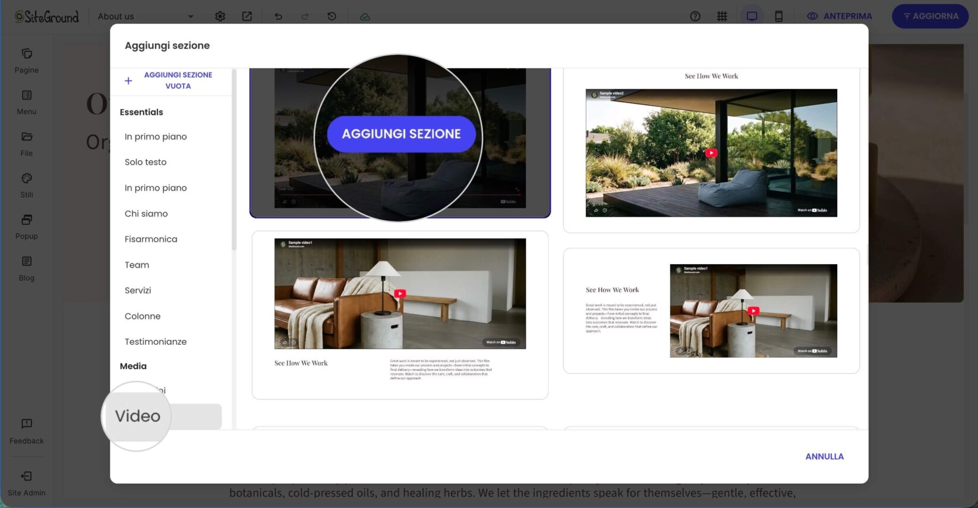Image resolution: width=978 pixels, height=508 pixels.
Task: Open the Popup panel in sidebar
Action: pyautogui.click(x=27, y=227)
